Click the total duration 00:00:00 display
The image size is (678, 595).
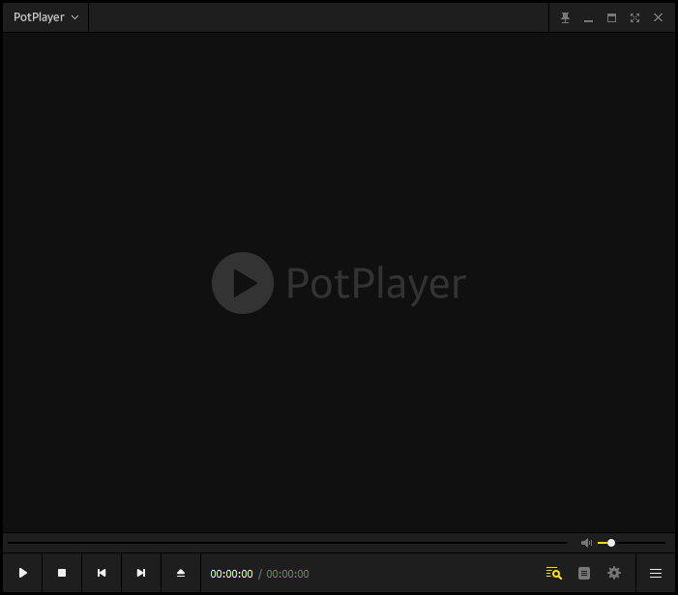click(x=287, y=574)
